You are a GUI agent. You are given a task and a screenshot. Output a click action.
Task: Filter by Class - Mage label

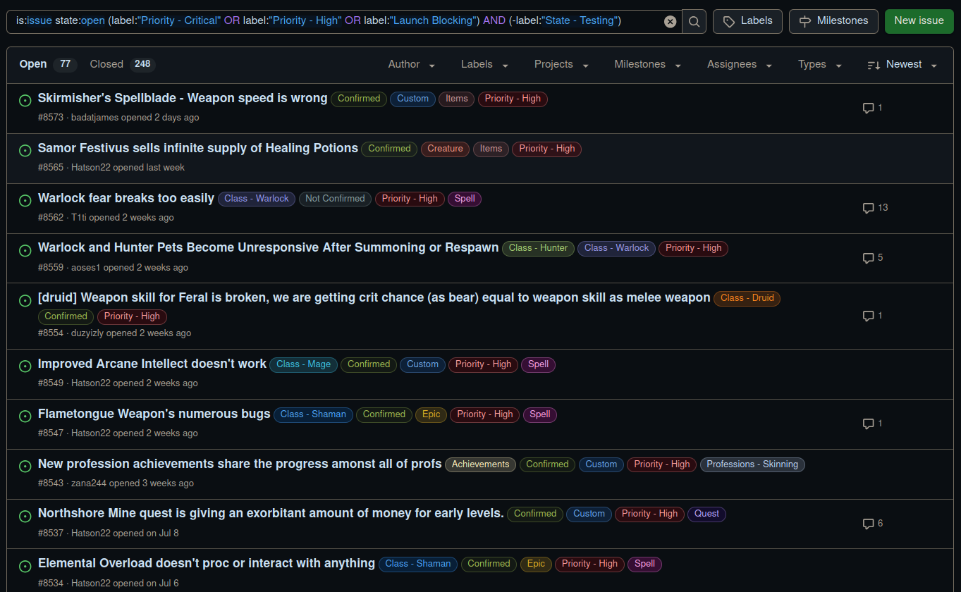point(303,364)
